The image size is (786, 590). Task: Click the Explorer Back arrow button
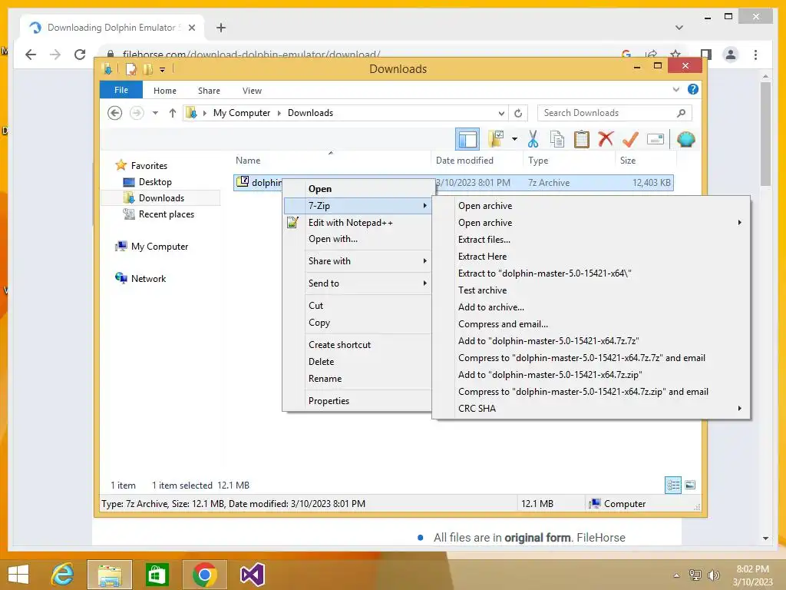click(x=115, y=113)
